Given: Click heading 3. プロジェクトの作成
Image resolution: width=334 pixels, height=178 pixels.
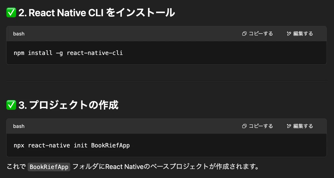Looking at the screenshot, I should click(x=68, y=105).
